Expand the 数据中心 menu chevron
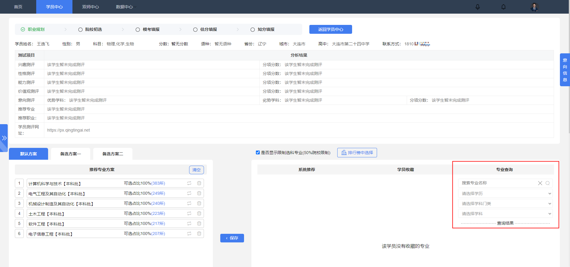 pos(135,7)
